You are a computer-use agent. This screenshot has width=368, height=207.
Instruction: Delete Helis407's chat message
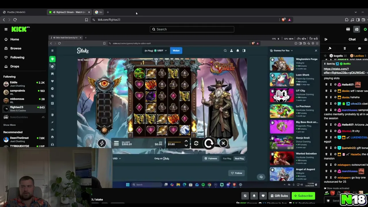pos(326,85)
